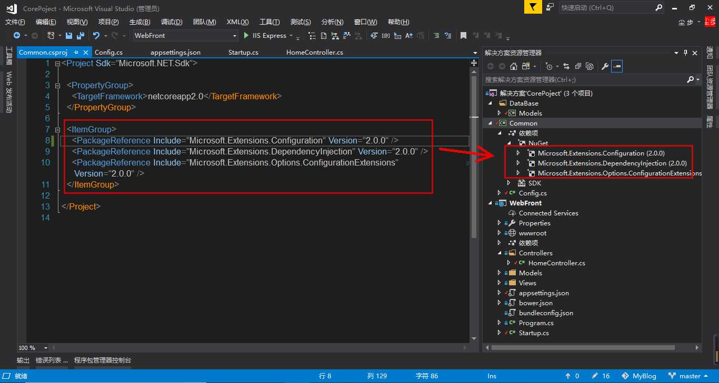Select Startup.cs in the Solution Explorer tree
This screenshot has height=383, width=719.
534,333
